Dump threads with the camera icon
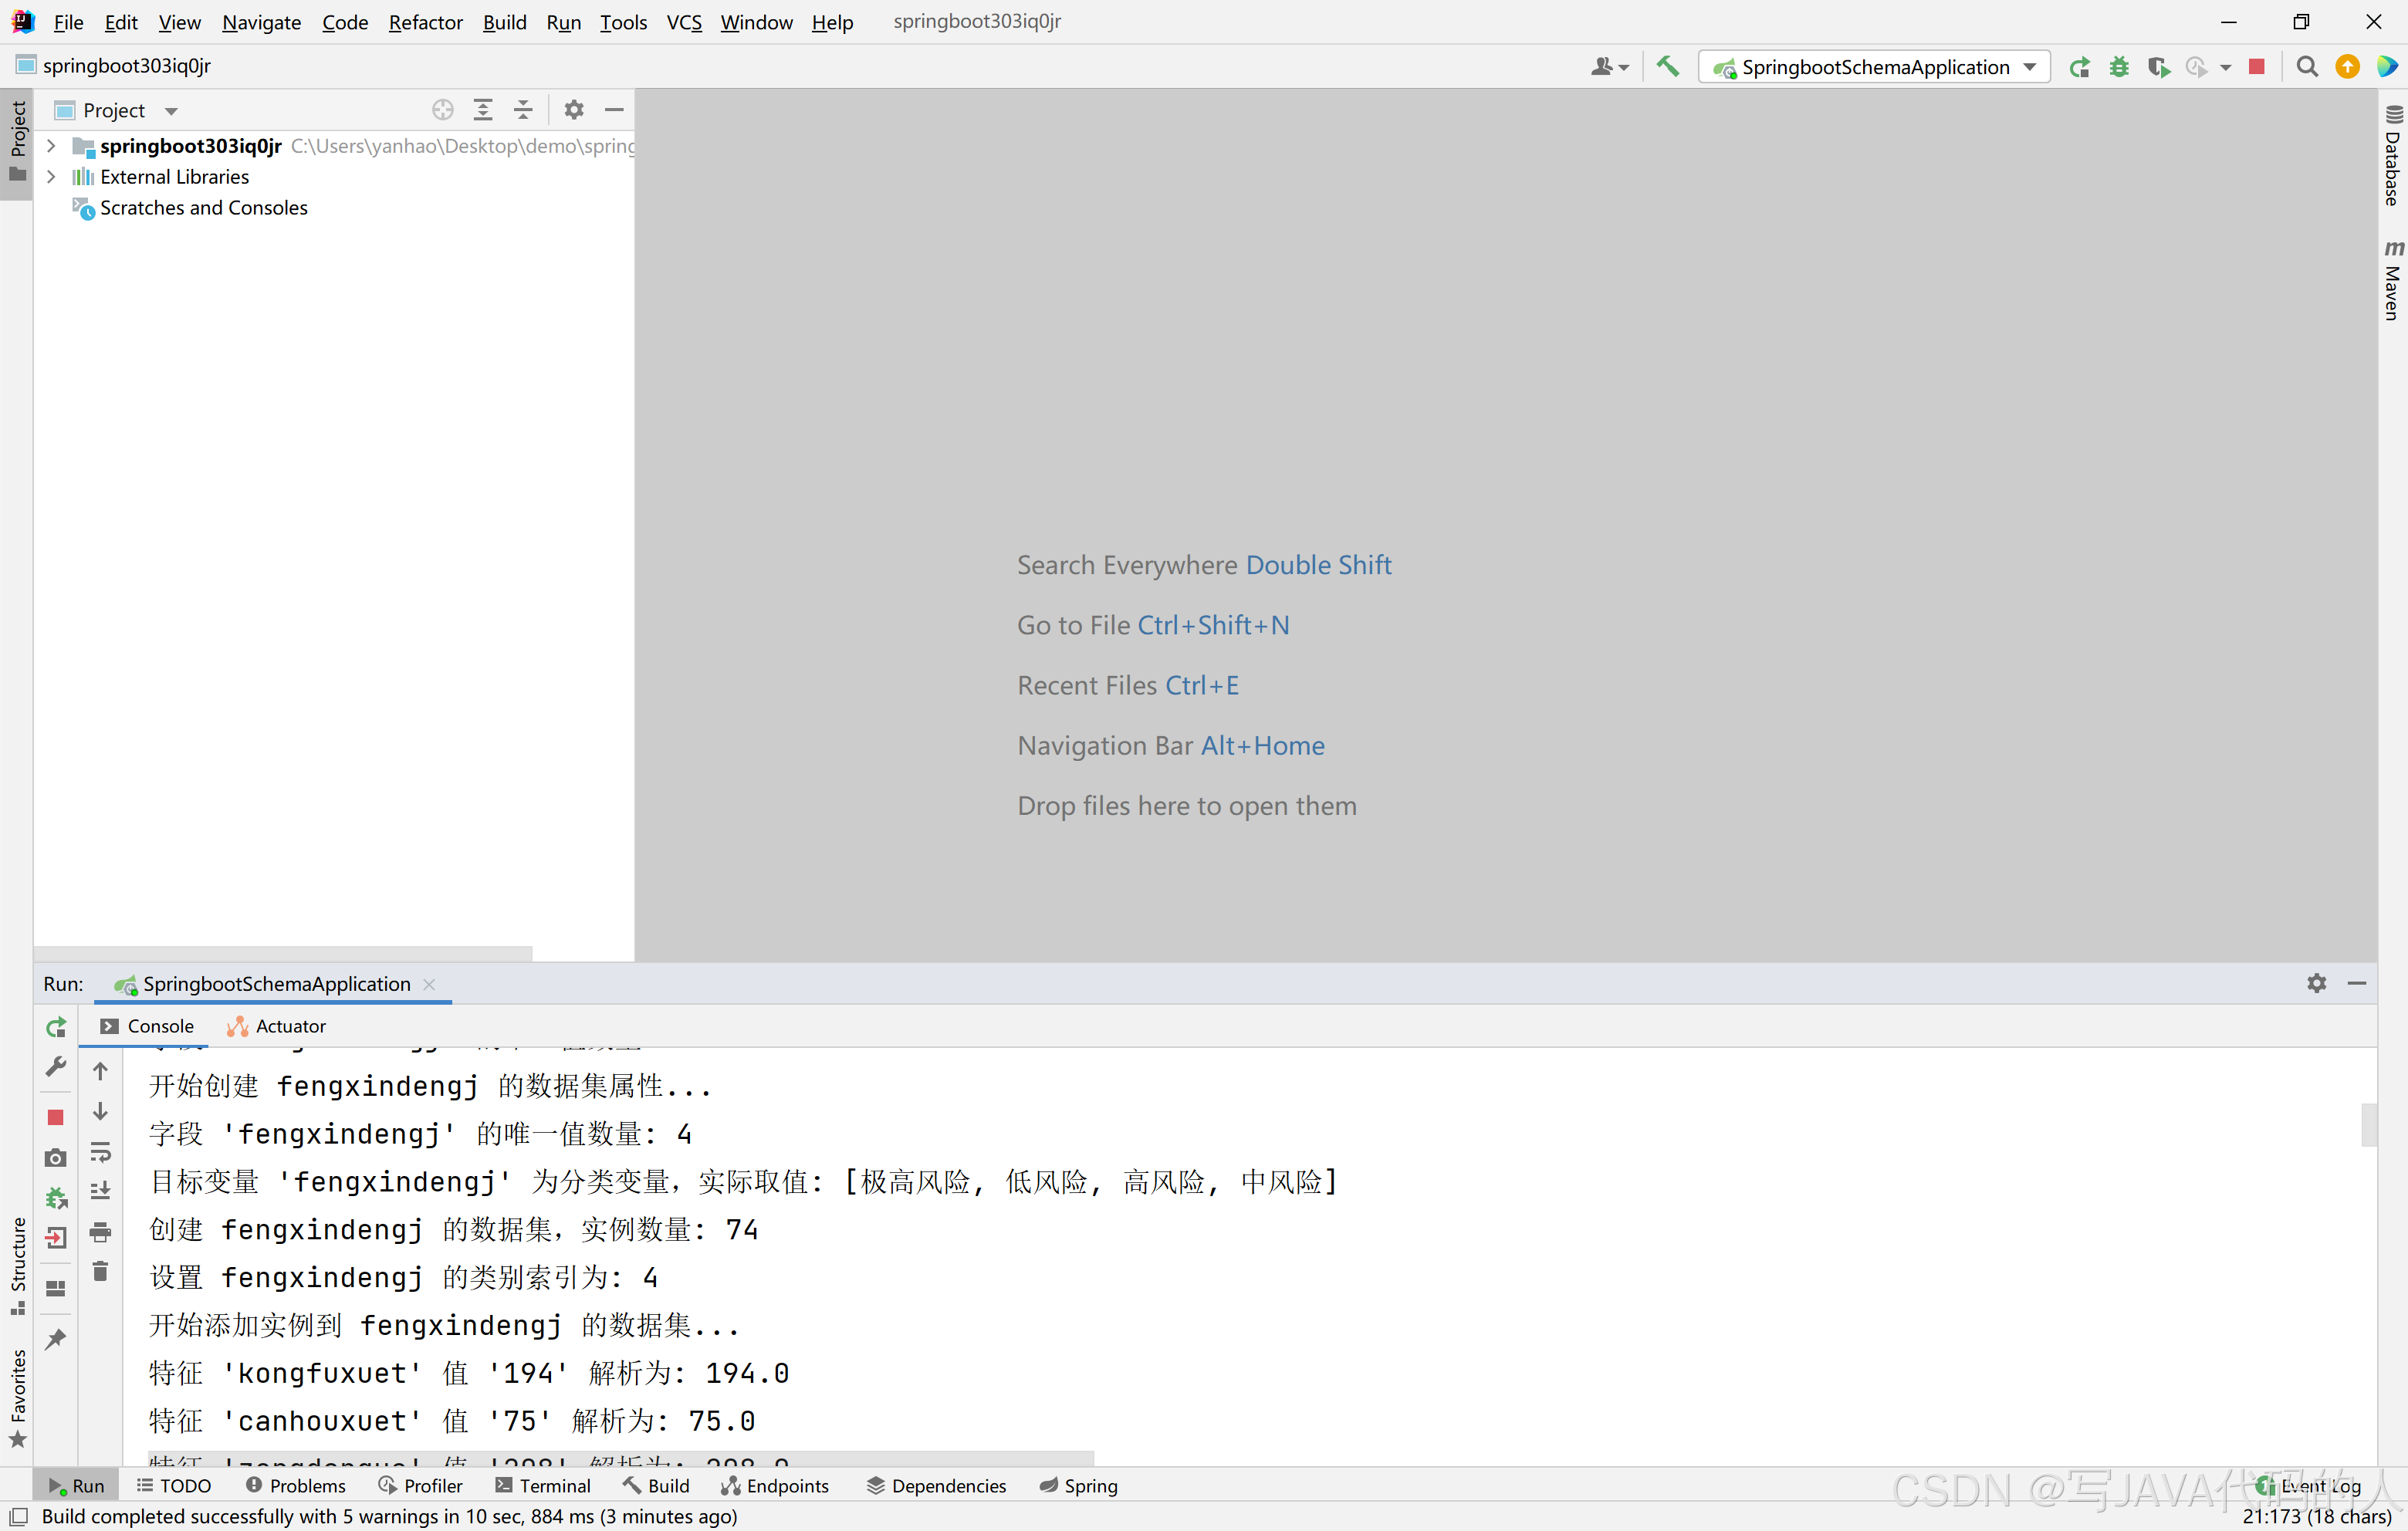 [56, 1158]
